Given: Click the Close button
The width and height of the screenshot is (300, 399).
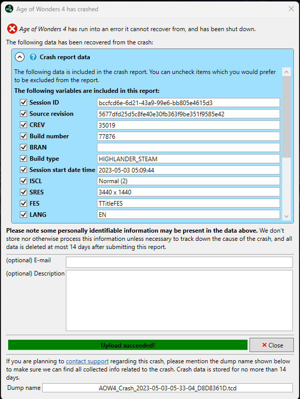Looking at the screenshot, I should click(x=271, y=345).
